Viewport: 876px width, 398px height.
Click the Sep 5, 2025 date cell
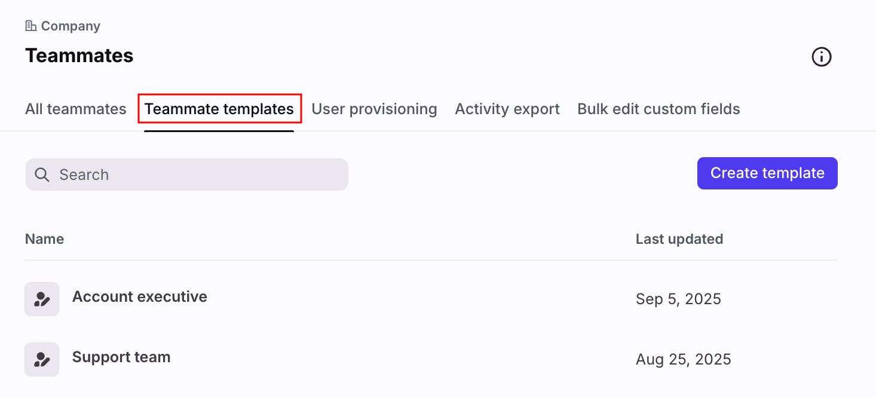[678, 299]
